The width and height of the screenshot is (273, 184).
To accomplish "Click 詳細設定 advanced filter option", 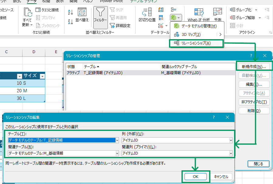I will [x=120, y=26].
